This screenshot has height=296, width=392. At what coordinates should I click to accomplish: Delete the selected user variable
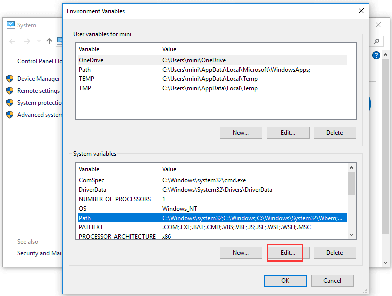[335, 133]
